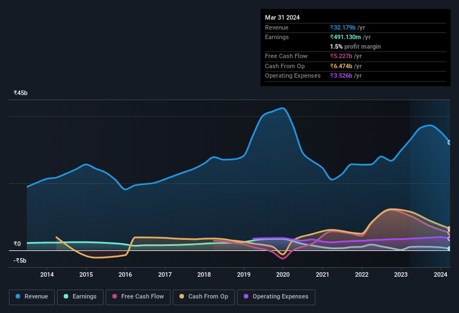Click the ₹32.179b revenue value

pos(343,27)
